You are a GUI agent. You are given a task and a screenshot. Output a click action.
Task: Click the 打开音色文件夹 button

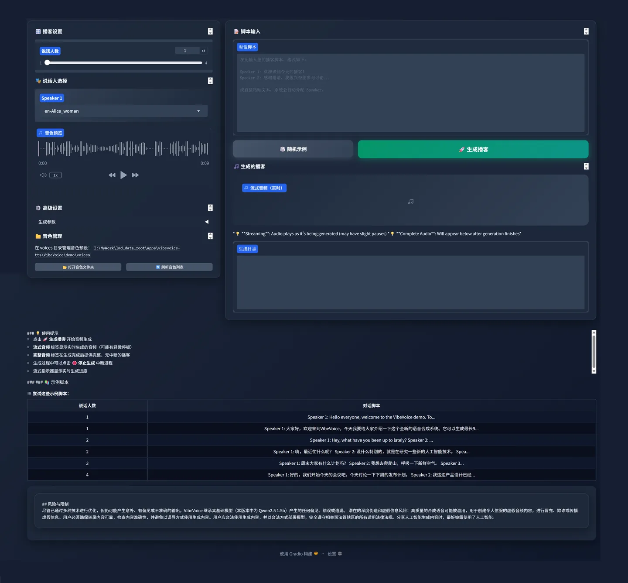click(78, 267)
